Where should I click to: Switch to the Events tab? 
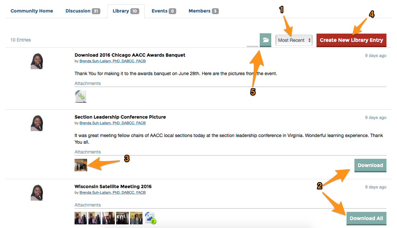click(164, 11)
